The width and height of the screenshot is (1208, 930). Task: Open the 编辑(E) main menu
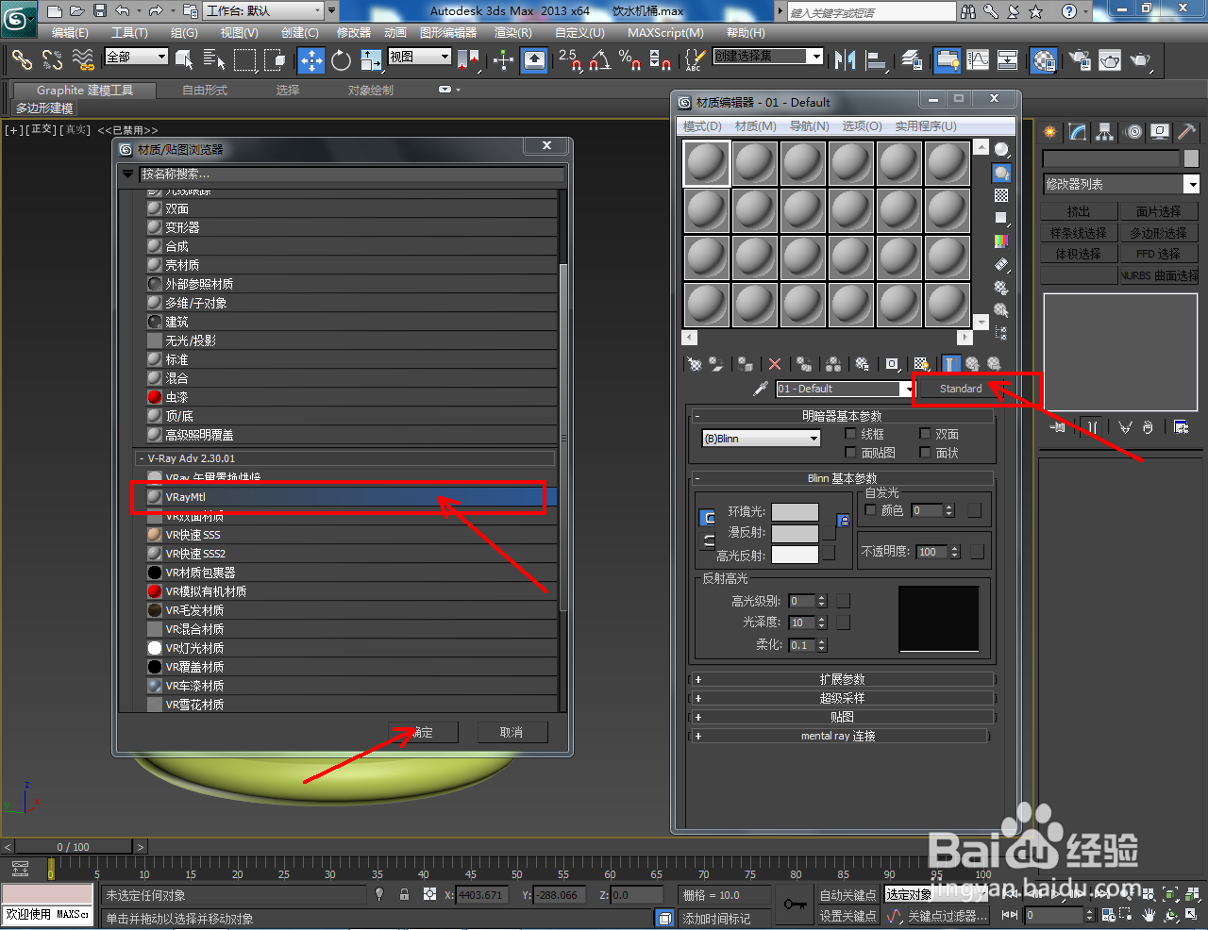[70, 32]
